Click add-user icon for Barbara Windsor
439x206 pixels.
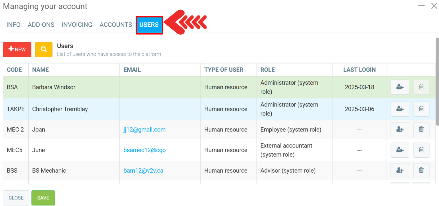400,87
